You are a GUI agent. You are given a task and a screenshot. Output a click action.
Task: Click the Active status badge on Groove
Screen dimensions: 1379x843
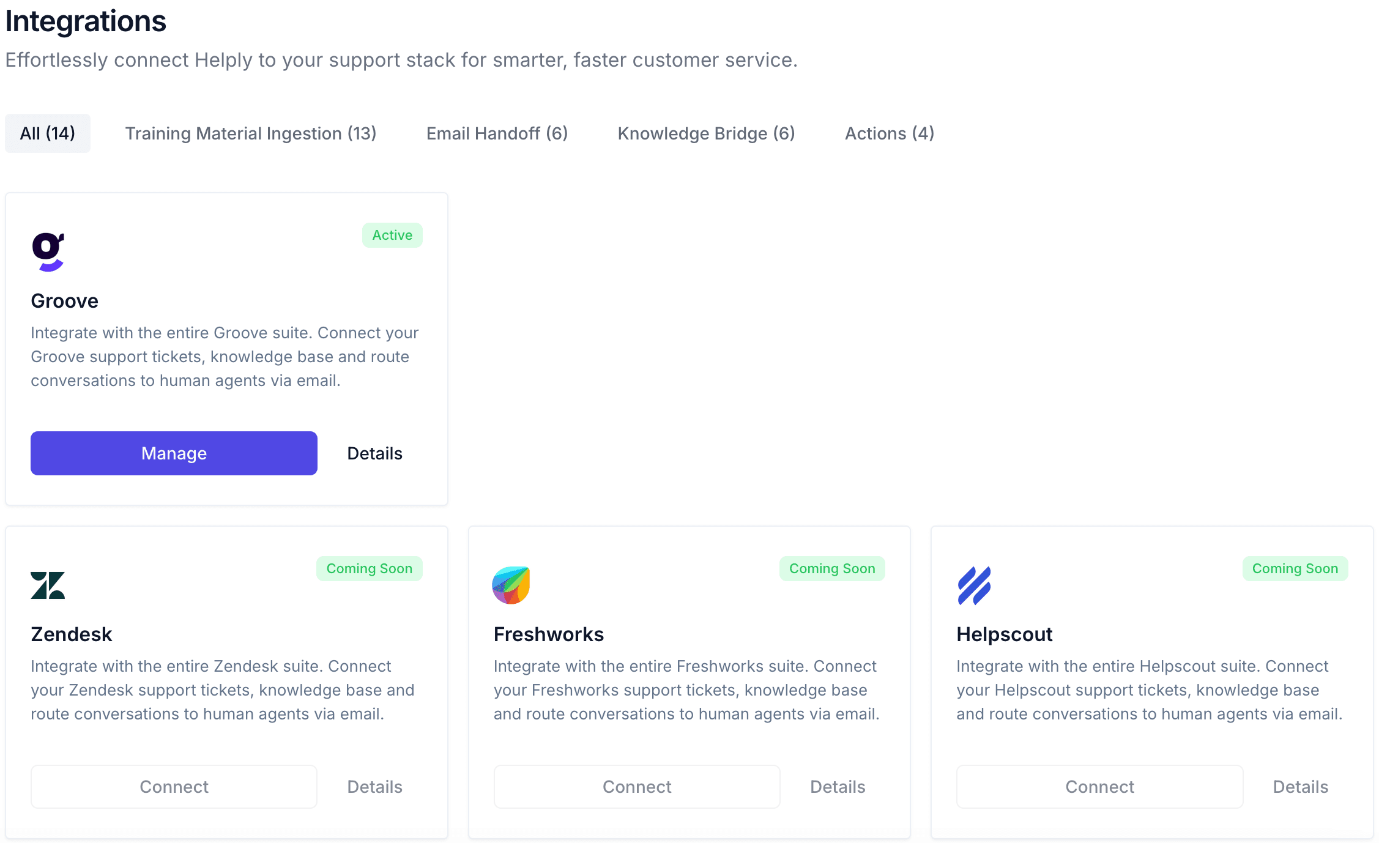coord(392,235)
